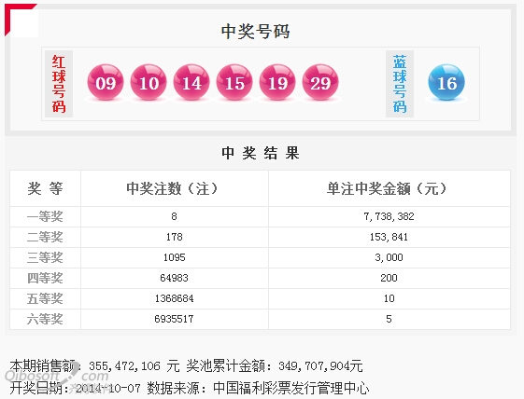
Task: Click the first prize winner count 8
Action: pos(174,216)
